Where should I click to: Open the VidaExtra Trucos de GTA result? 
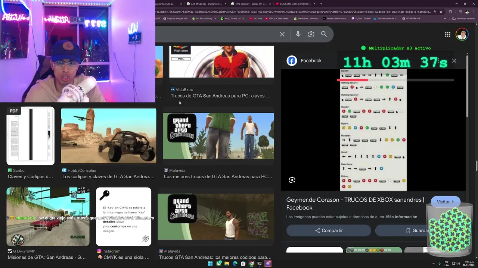pyautogui.click(x=220, y=96)
